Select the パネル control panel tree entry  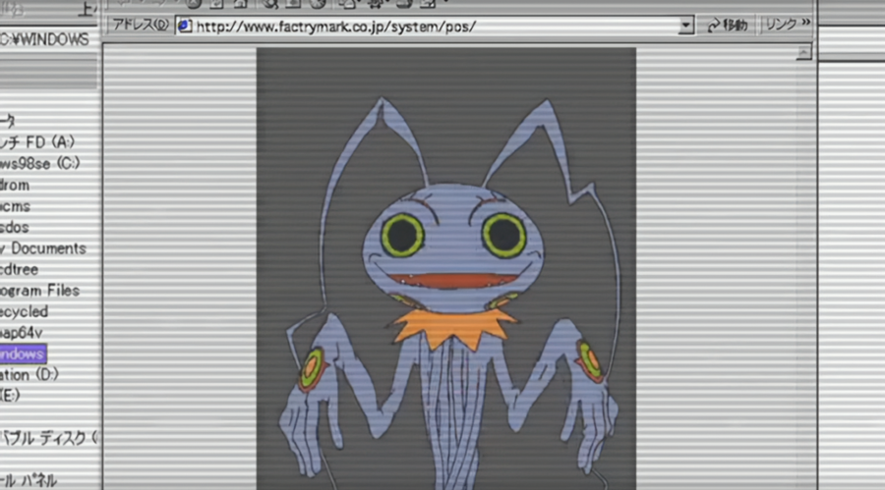pyautogui.click(x=29, y=480)
